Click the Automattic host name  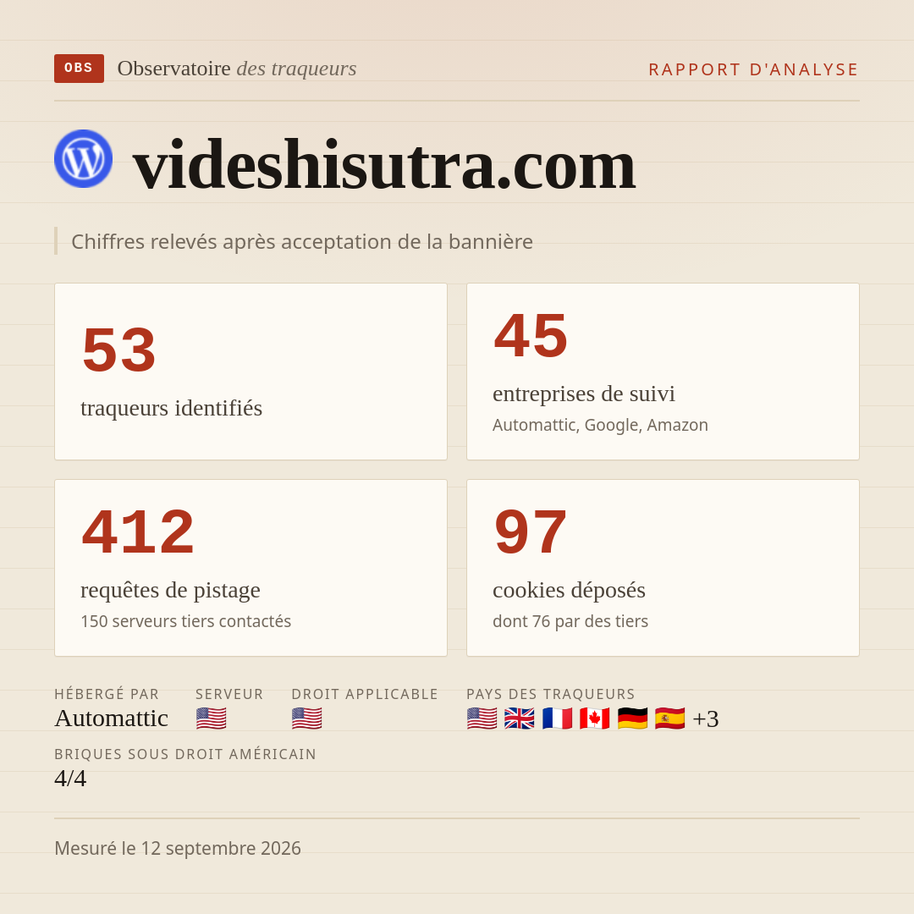point(112,719)
